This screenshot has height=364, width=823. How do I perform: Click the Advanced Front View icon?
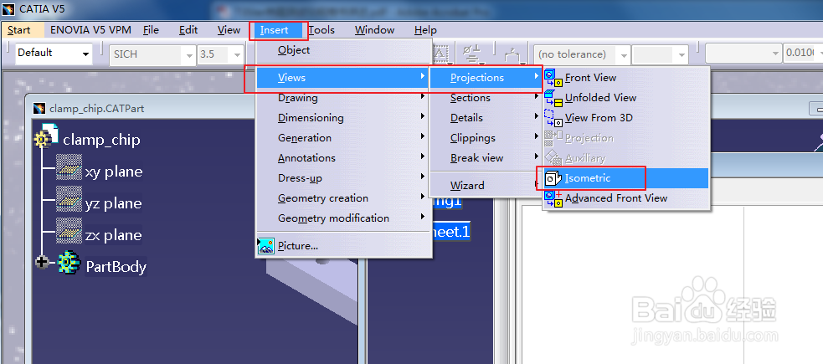tap(553, 198)
